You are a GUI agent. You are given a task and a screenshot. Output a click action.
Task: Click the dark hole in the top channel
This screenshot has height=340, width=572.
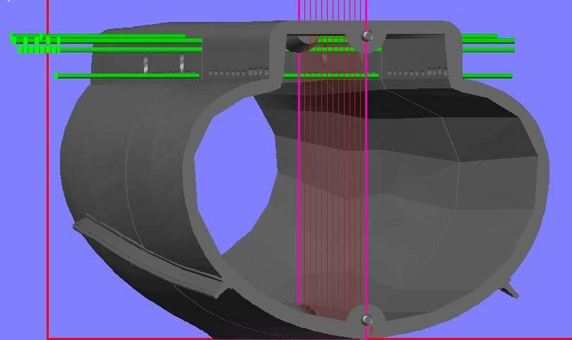(x=298, y=45)
